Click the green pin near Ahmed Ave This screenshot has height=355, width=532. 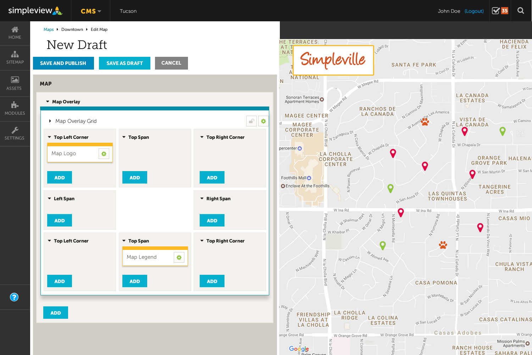(383, 245)
